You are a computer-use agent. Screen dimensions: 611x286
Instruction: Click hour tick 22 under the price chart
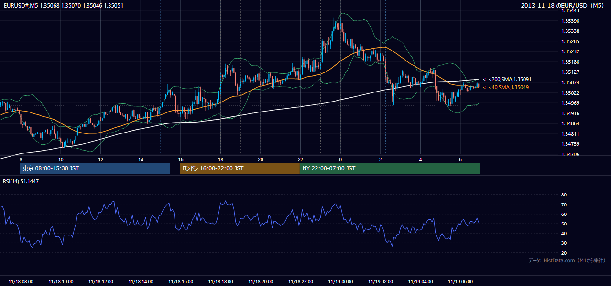(x=301, y=159)
